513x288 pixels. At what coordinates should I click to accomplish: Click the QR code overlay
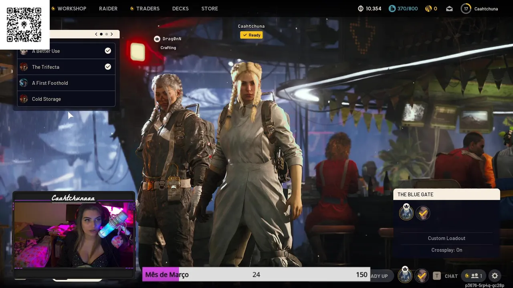coord(24,25)
